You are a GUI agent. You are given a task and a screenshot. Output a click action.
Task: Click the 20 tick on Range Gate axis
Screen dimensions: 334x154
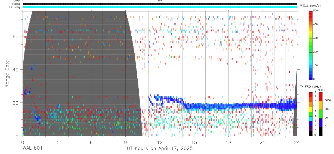point(16,103)
